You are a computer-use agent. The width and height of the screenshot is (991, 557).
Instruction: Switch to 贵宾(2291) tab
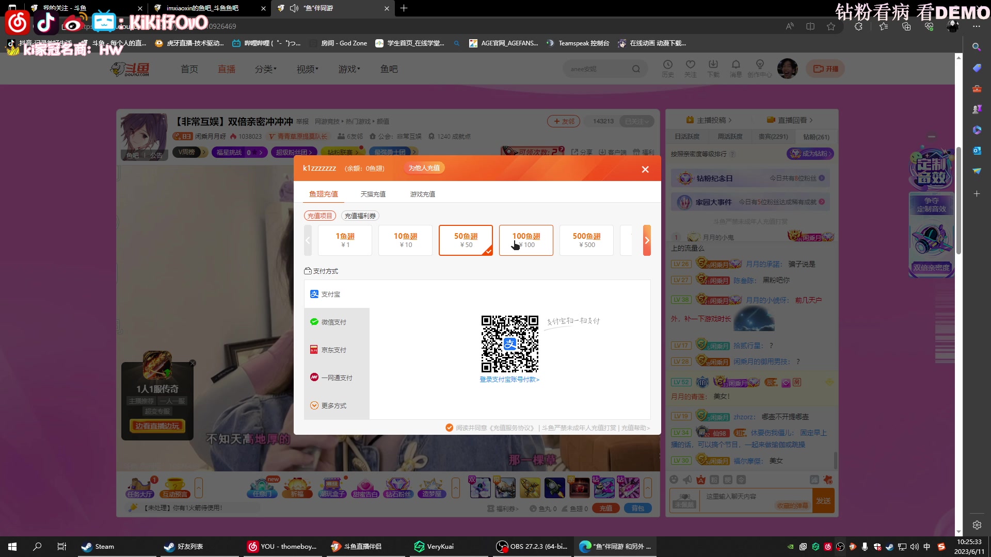coord(773,137)
